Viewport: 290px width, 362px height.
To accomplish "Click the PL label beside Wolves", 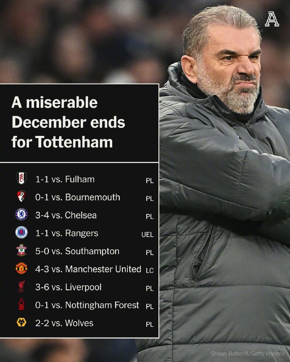I will coord(150,324).
